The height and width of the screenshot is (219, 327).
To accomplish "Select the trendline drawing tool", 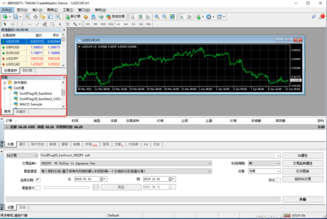I will (x=37, y=24).
